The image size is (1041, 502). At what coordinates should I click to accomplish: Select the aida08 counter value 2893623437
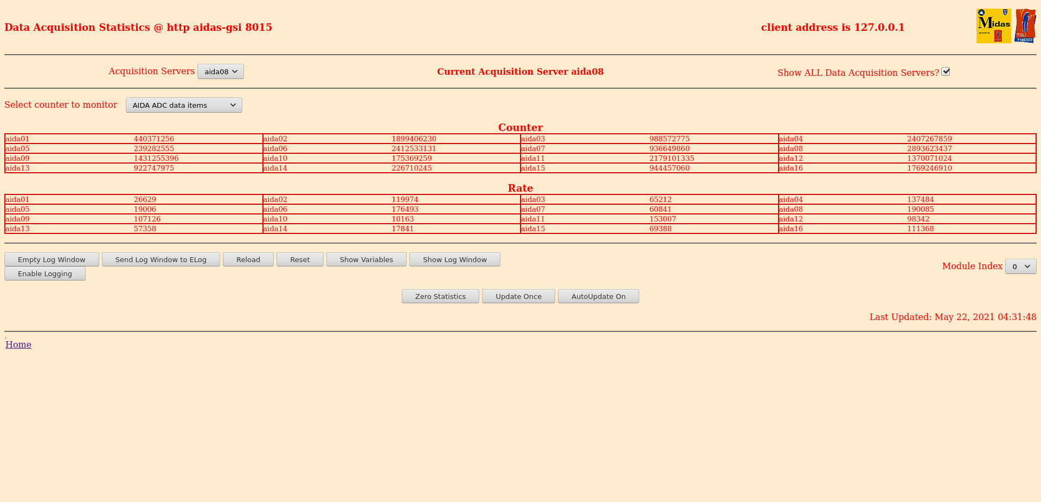(x=929, y=148)
